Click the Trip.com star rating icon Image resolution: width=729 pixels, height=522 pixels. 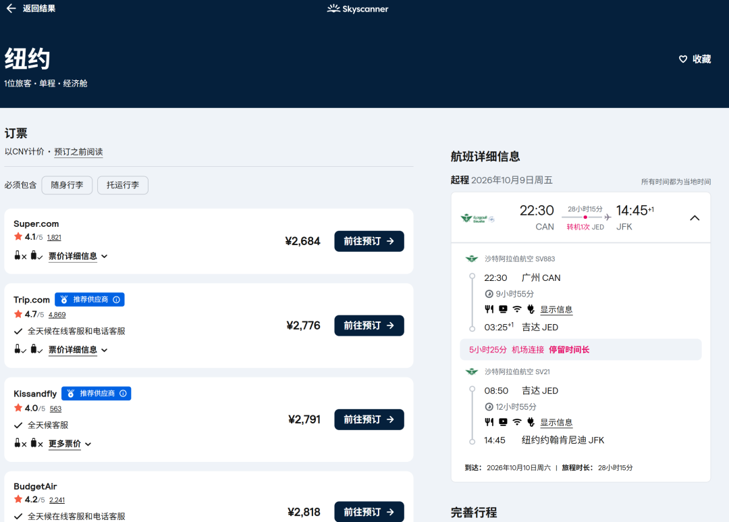(x=18, y=314)
